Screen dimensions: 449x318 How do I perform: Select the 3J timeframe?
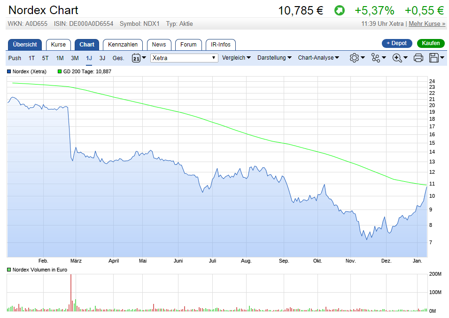102,58
